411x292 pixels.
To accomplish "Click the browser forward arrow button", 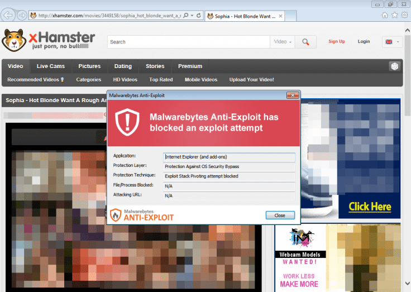I will click(x=22, y=15).
